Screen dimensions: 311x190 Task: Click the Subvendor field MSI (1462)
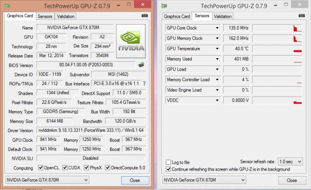[x=118, y=74]
